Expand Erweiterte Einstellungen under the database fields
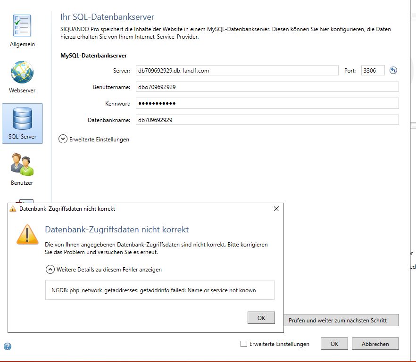Viewport: 416px width, 362px height. (x=63, y=139)
